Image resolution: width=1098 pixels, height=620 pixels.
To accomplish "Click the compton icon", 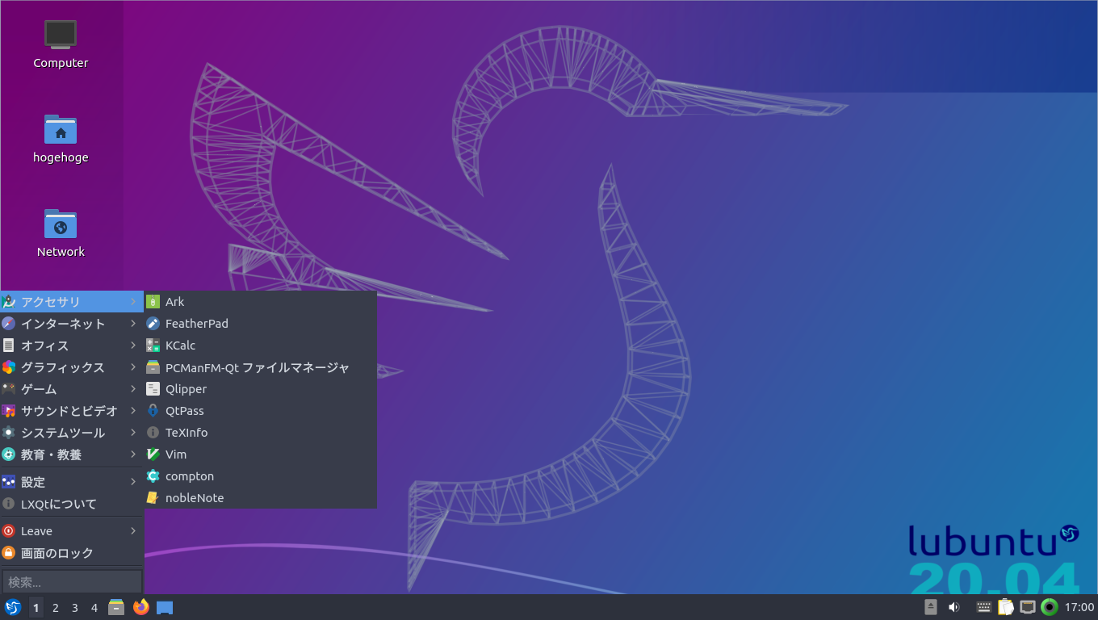I will point(153,476).
